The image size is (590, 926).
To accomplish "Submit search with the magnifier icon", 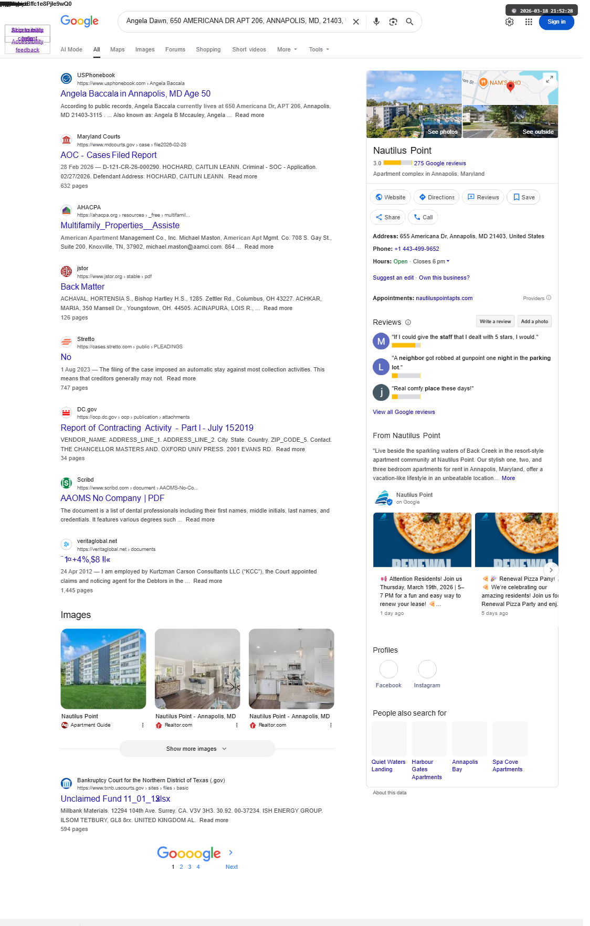I will [x=409, y=22].
